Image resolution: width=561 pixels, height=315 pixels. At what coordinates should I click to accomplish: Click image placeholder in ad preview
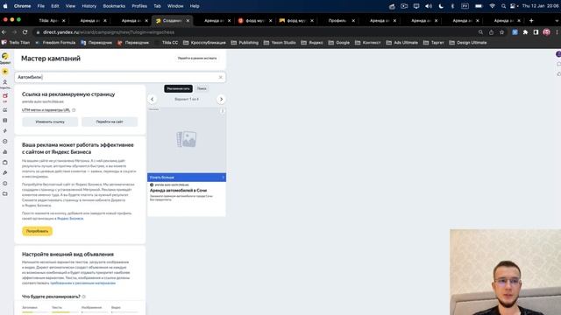187,140
